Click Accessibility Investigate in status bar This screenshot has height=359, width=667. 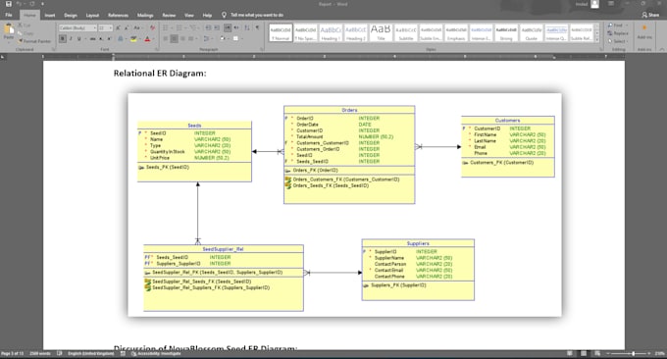pos(156,353)
